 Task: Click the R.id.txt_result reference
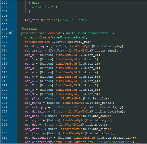tap(105, 50)
